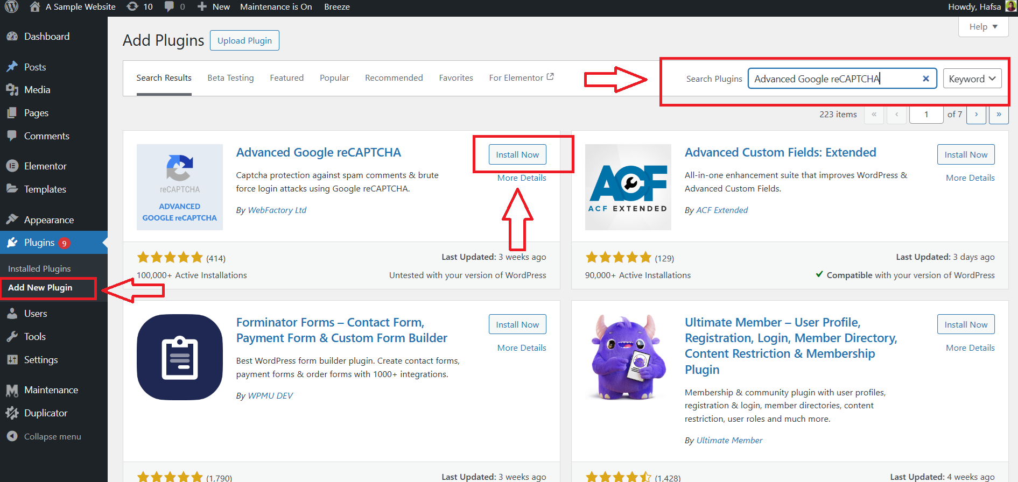Click the updates refresh icon

132,6
